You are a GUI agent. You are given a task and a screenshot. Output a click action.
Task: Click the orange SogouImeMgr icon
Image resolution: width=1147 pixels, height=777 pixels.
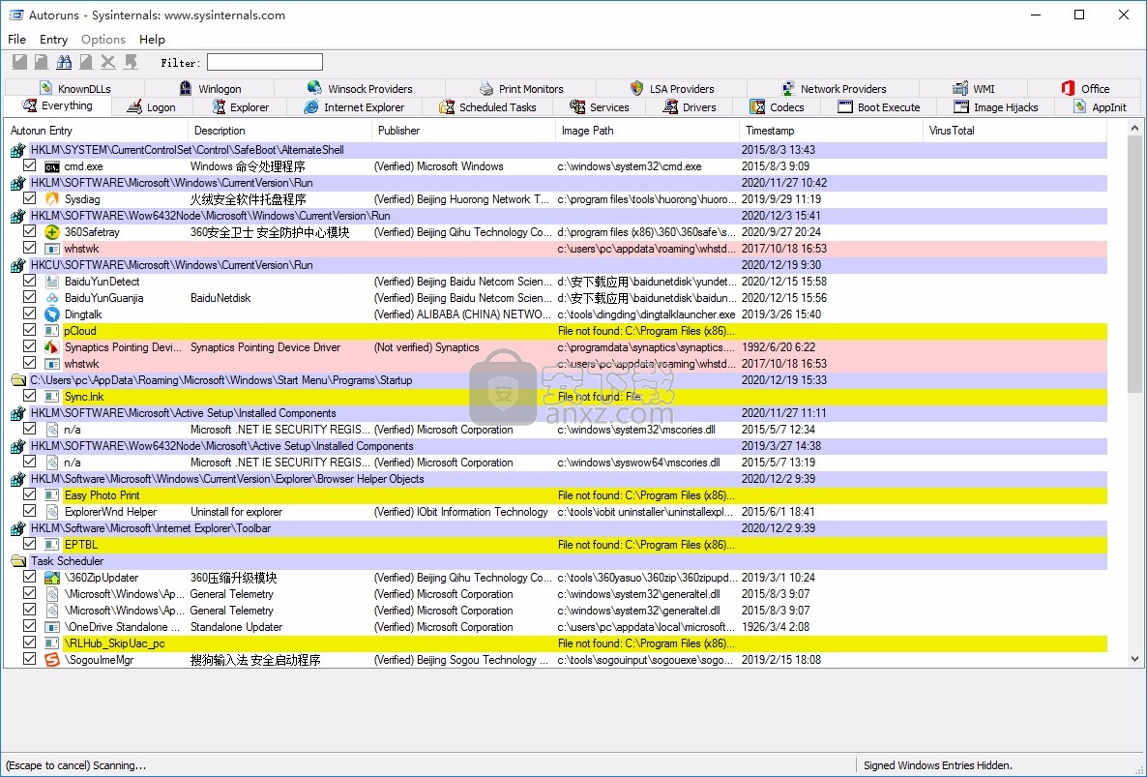pos(52,660)
